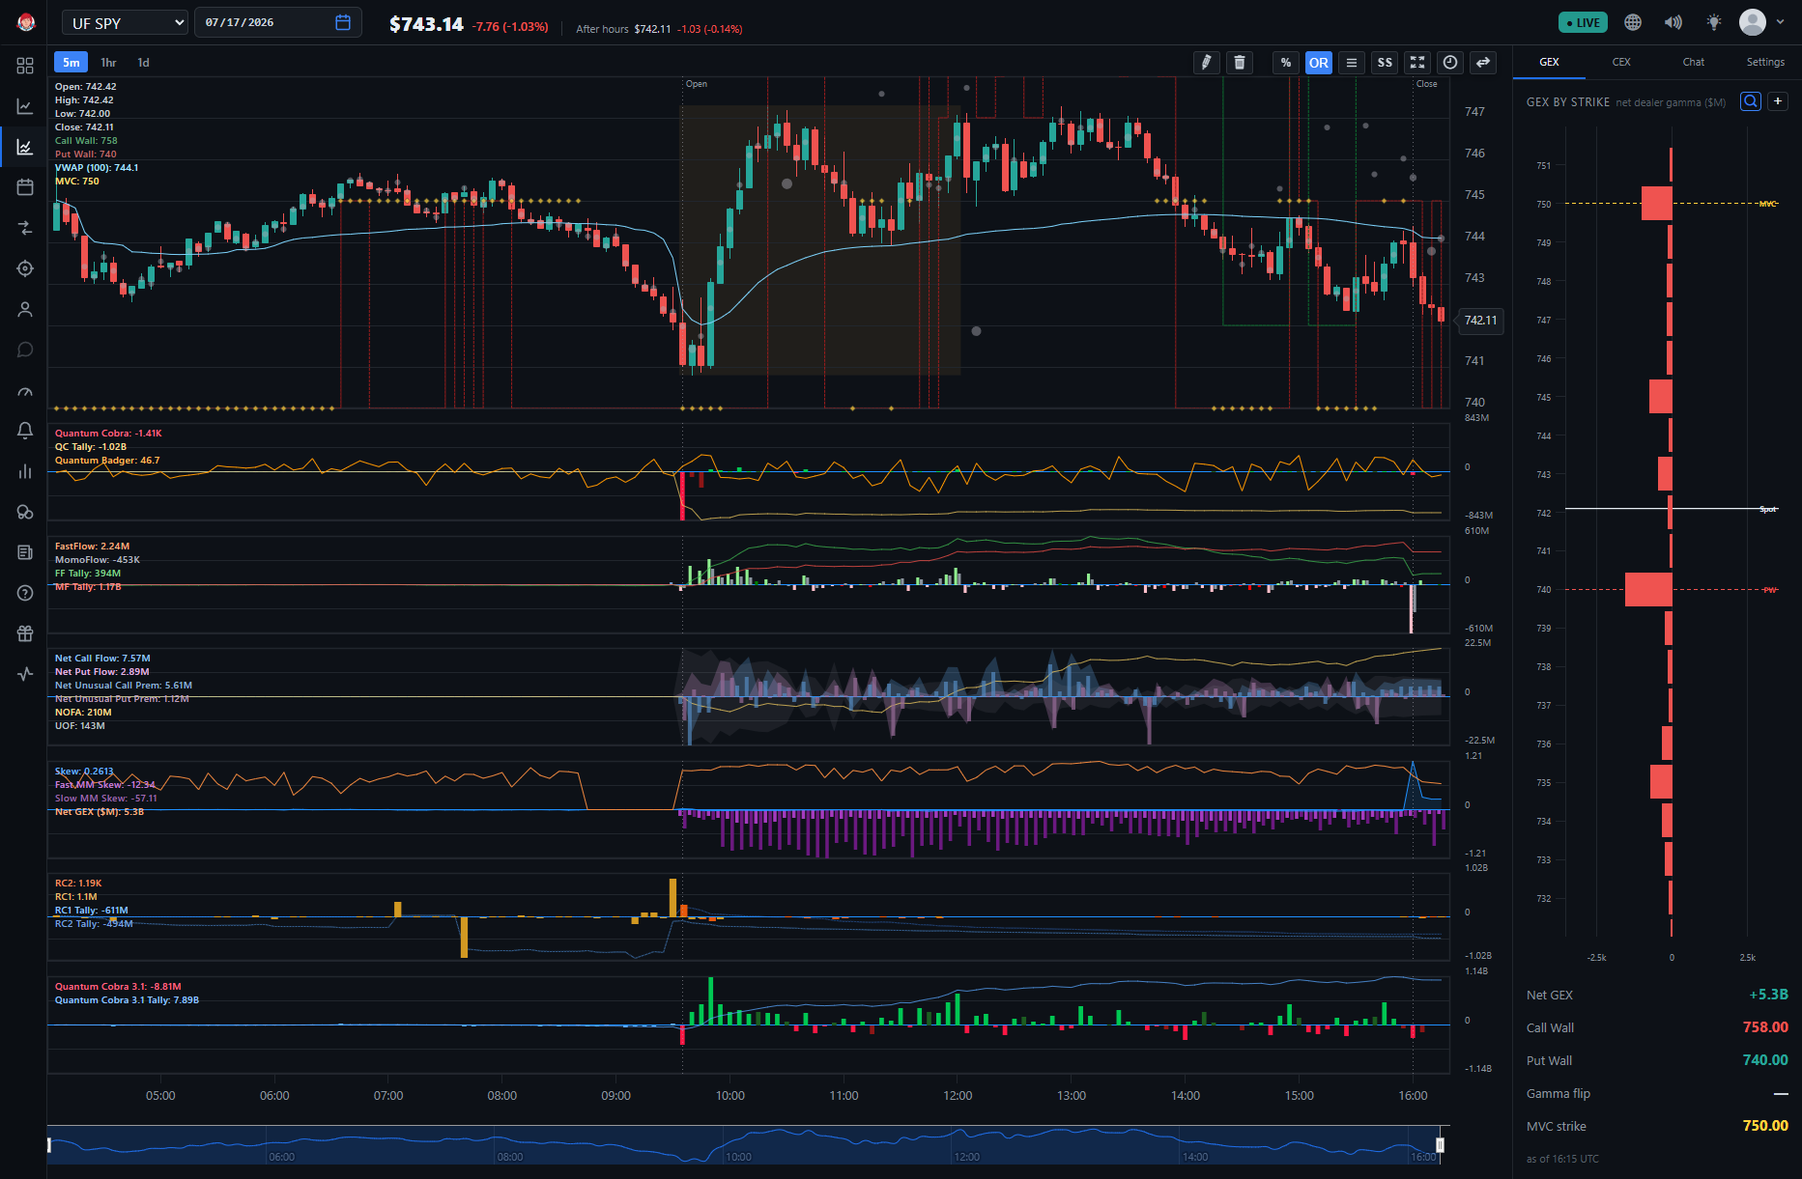The height and width of the screenshot is (1179, 1802).
Task: Click the 742.11 current price label
Action: point(1480,321)
